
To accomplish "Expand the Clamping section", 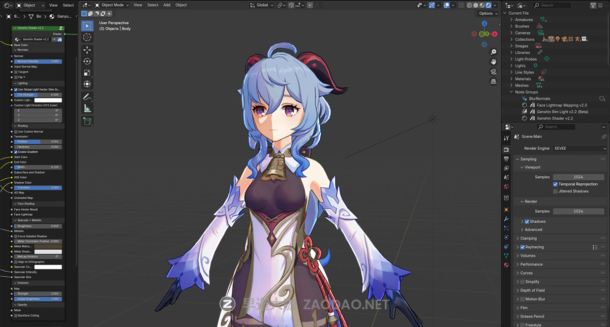I will pyautogui.click(x=529, y=238).
